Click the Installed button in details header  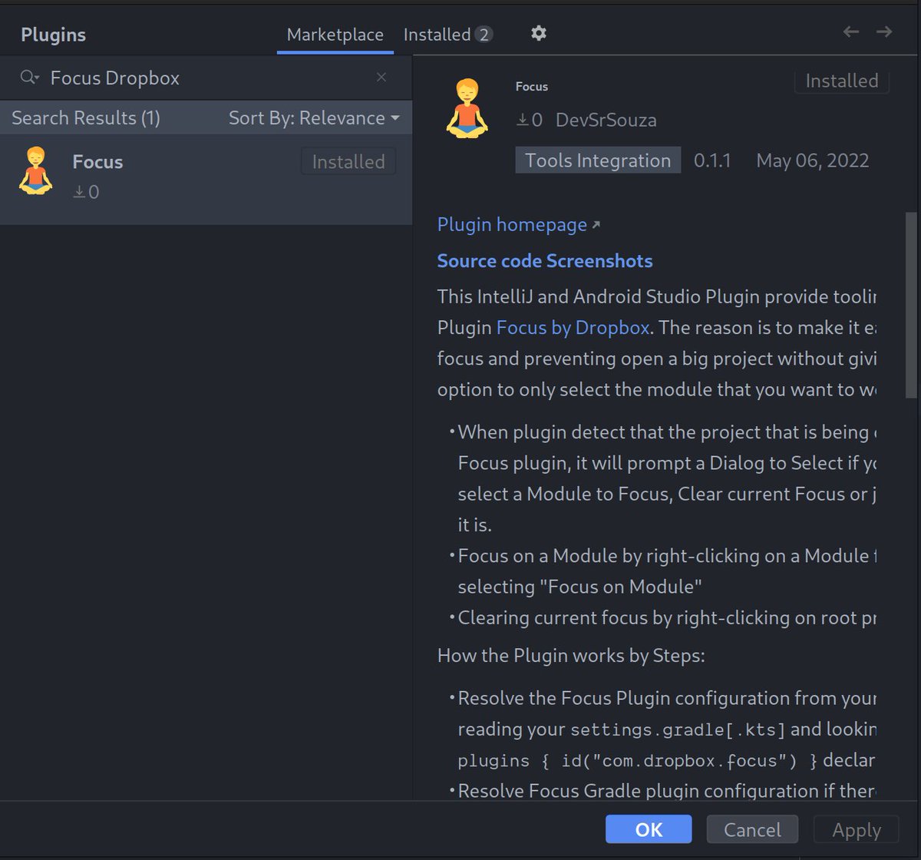(x=842, y=81)
